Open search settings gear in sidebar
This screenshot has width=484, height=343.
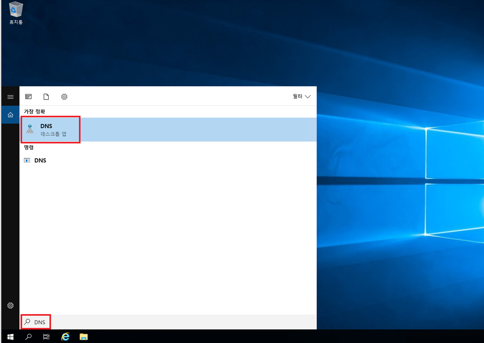coord(10,305)
